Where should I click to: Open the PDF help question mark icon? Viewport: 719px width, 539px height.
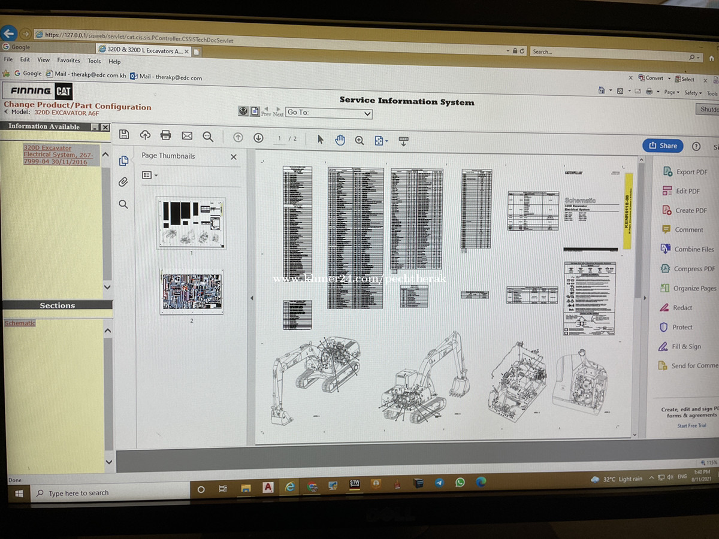pos(696,146)
